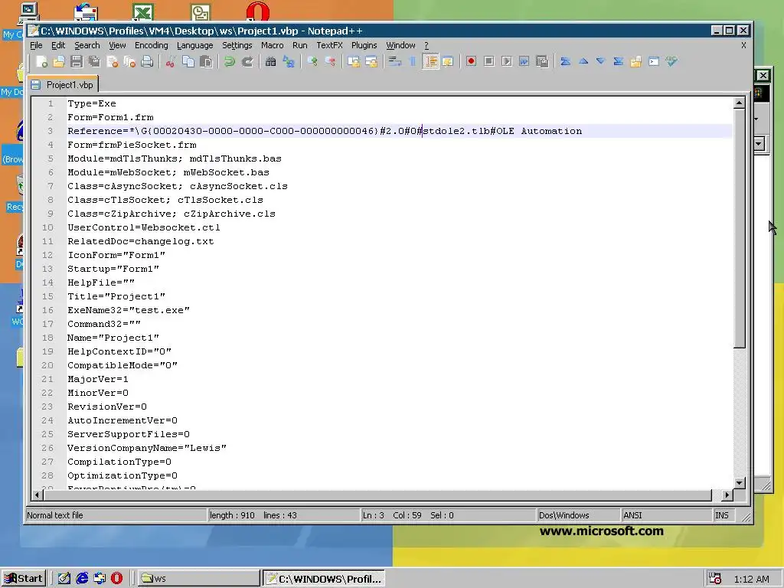The width and height of the screenshot is (784, 588).
Task: Click the ANSI encoding in the status bar
Action: coord(632,515)
